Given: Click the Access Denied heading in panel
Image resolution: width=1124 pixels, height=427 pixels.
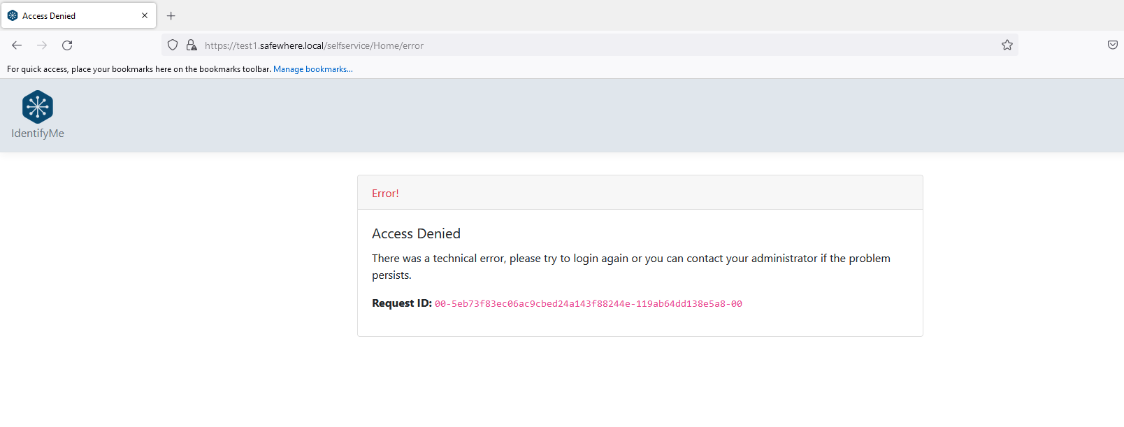Looking at the screenshot, I should click(x=416, y=234).
